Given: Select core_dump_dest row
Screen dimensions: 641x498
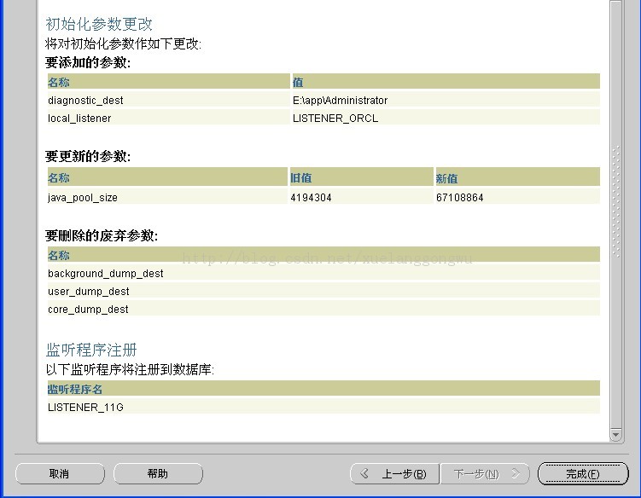Looking at the screenshot, I should [x=323, y=310].
